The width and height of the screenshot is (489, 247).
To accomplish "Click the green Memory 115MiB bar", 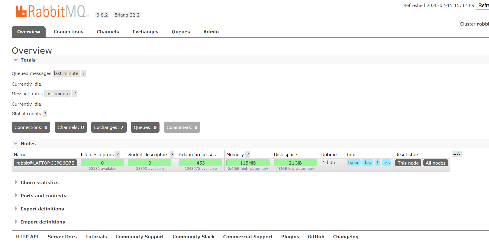I will click(248, 163).
